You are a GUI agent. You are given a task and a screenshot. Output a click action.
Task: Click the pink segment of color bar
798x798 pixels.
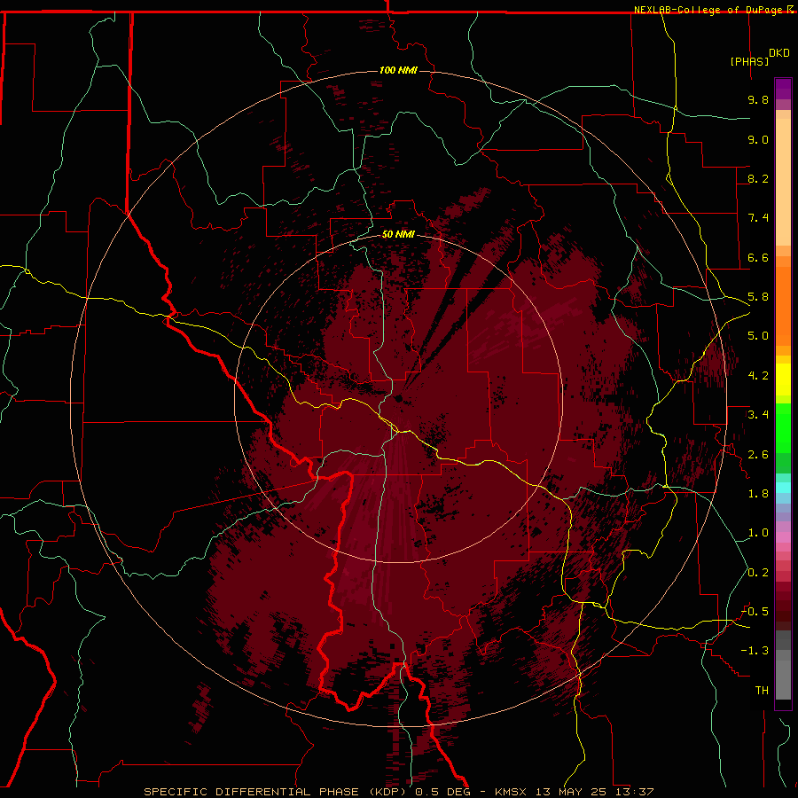pos(783,537)
